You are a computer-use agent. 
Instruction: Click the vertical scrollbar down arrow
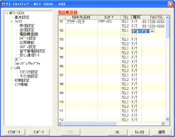tap(167, 119)
